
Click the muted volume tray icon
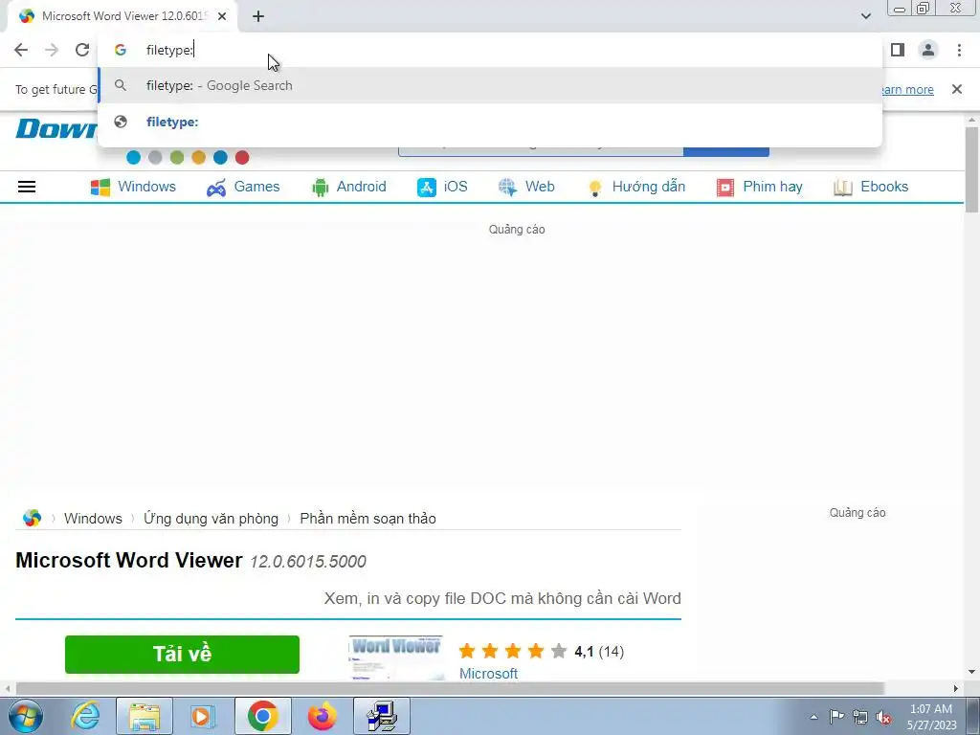[883, 717]
